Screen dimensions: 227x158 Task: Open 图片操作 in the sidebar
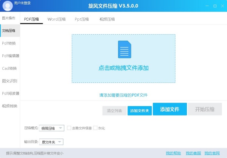pyautogui.click(x=9, y=18)
